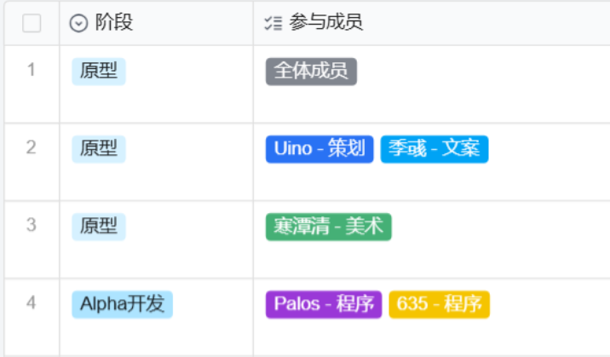Screen dimensions: 610x357
Task: Click the blue Uino - 策划 tag
Action: point(319,149)
